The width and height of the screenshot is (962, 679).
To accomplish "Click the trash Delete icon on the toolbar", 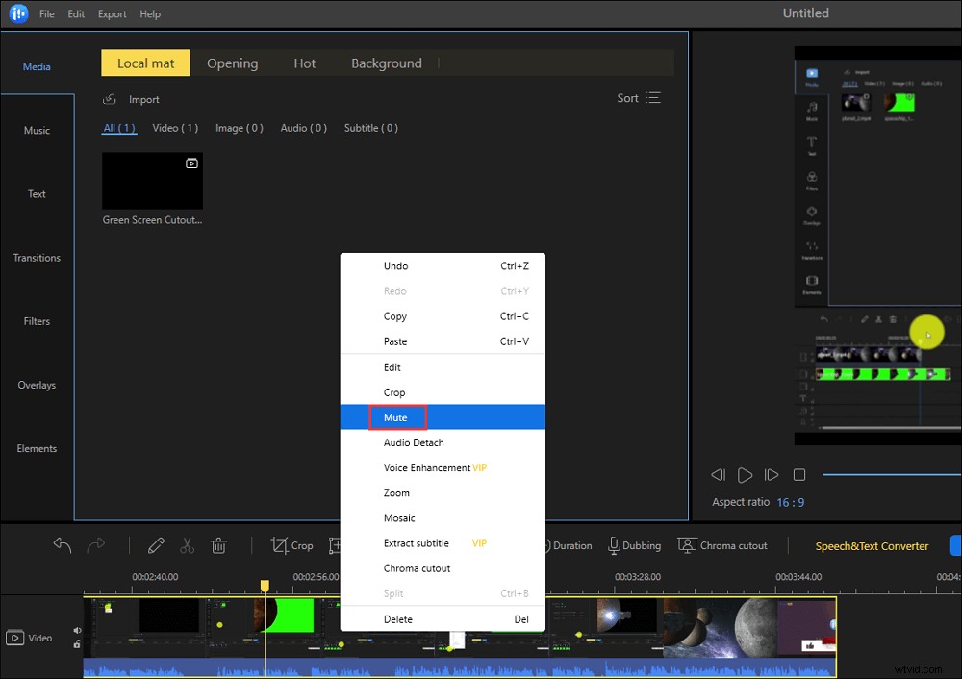I will coord(218,545).
